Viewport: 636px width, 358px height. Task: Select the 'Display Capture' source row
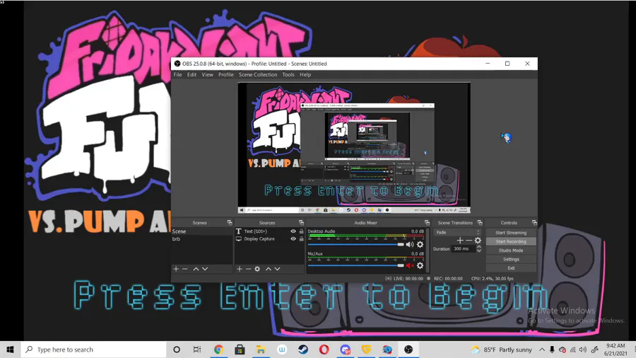point(269,239)
